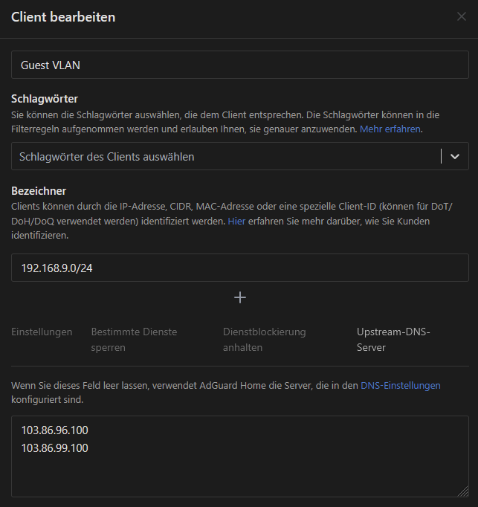
Task: Expand tags list via chevron arrow
Action: click(455, 156)
